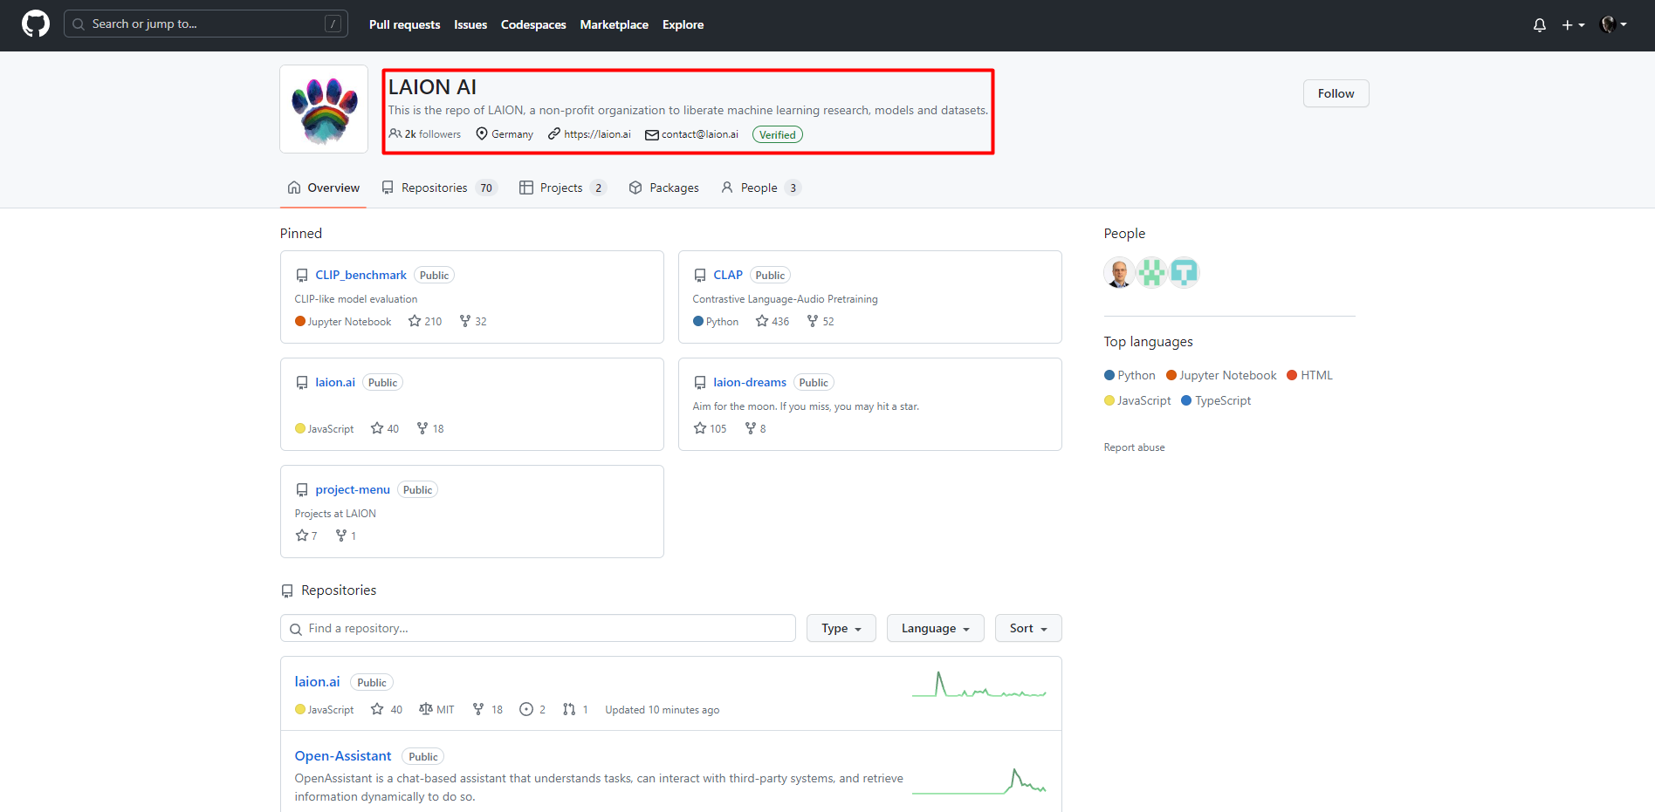The height and width of the screenshot is (812, 1655).
Task: View stargazers of laion.ai in the list
Action: click(387, 710)
